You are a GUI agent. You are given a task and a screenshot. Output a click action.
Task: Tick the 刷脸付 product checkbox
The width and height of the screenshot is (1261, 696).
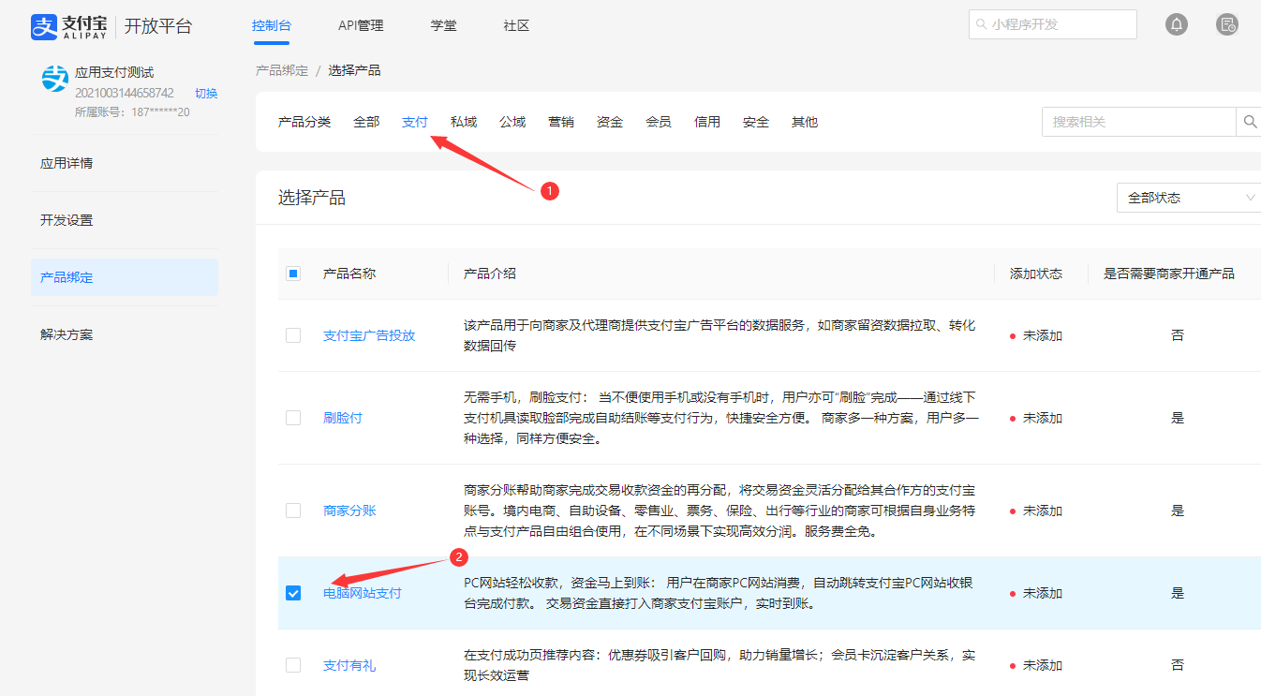pos(293,418)
